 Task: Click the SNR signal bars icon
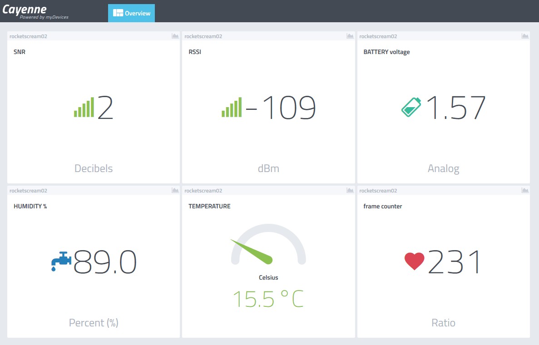click(84, 107)
